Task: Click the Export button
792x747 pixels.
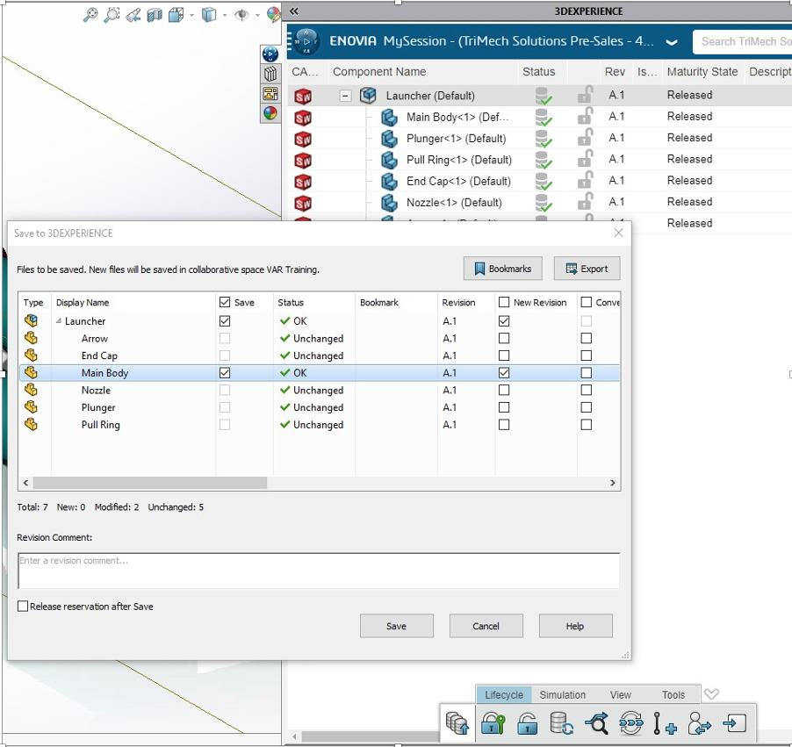Action: [587, 269]
